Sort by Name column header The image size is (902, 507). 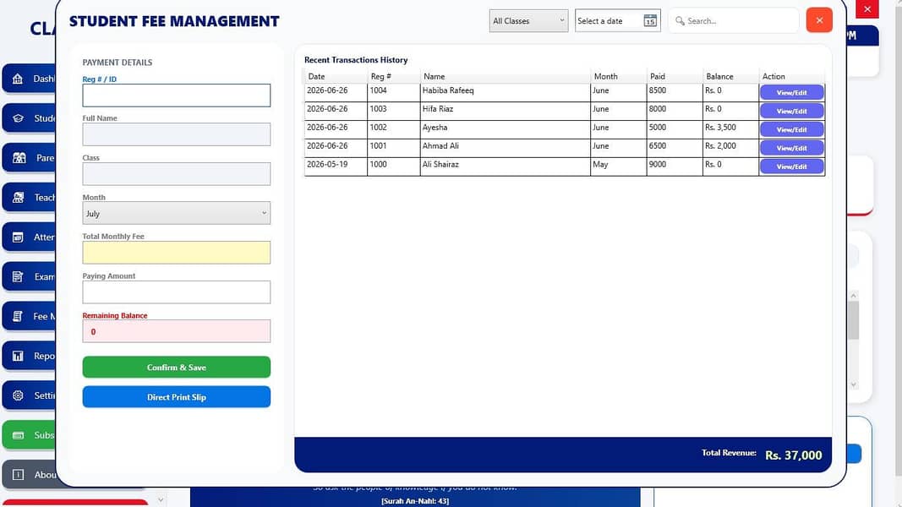point(505,76)
